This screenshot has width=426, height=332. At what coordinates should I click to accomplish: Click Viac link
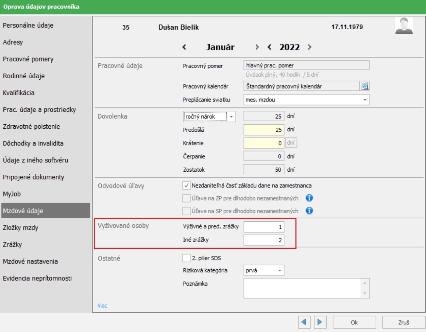point(102,305)
